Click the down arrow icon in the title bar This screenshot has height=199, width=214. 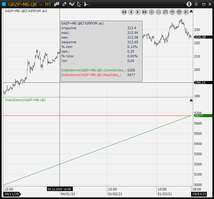click(x=196, y=4)
